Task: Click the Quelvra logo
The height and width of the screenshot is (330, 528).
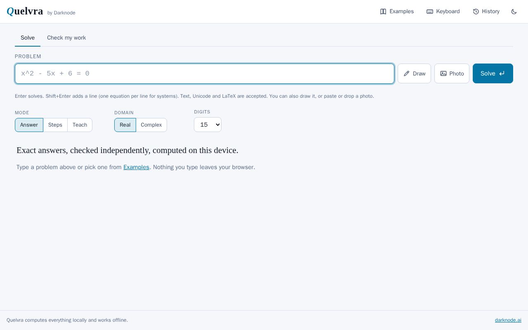Action: click(x=25, y=11)
